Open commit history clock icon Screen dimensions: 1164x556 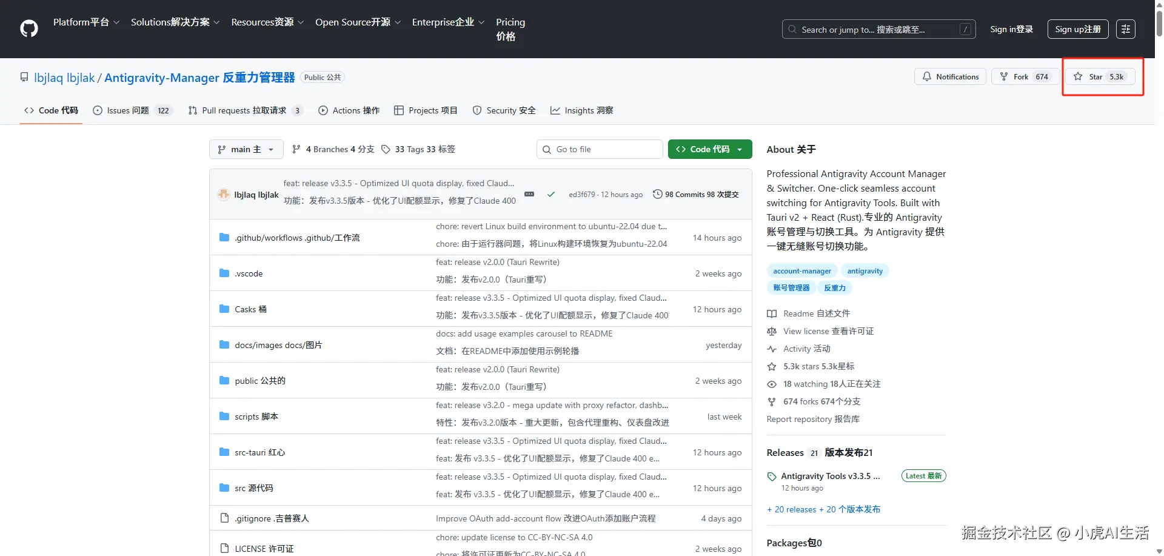(657, 194)
